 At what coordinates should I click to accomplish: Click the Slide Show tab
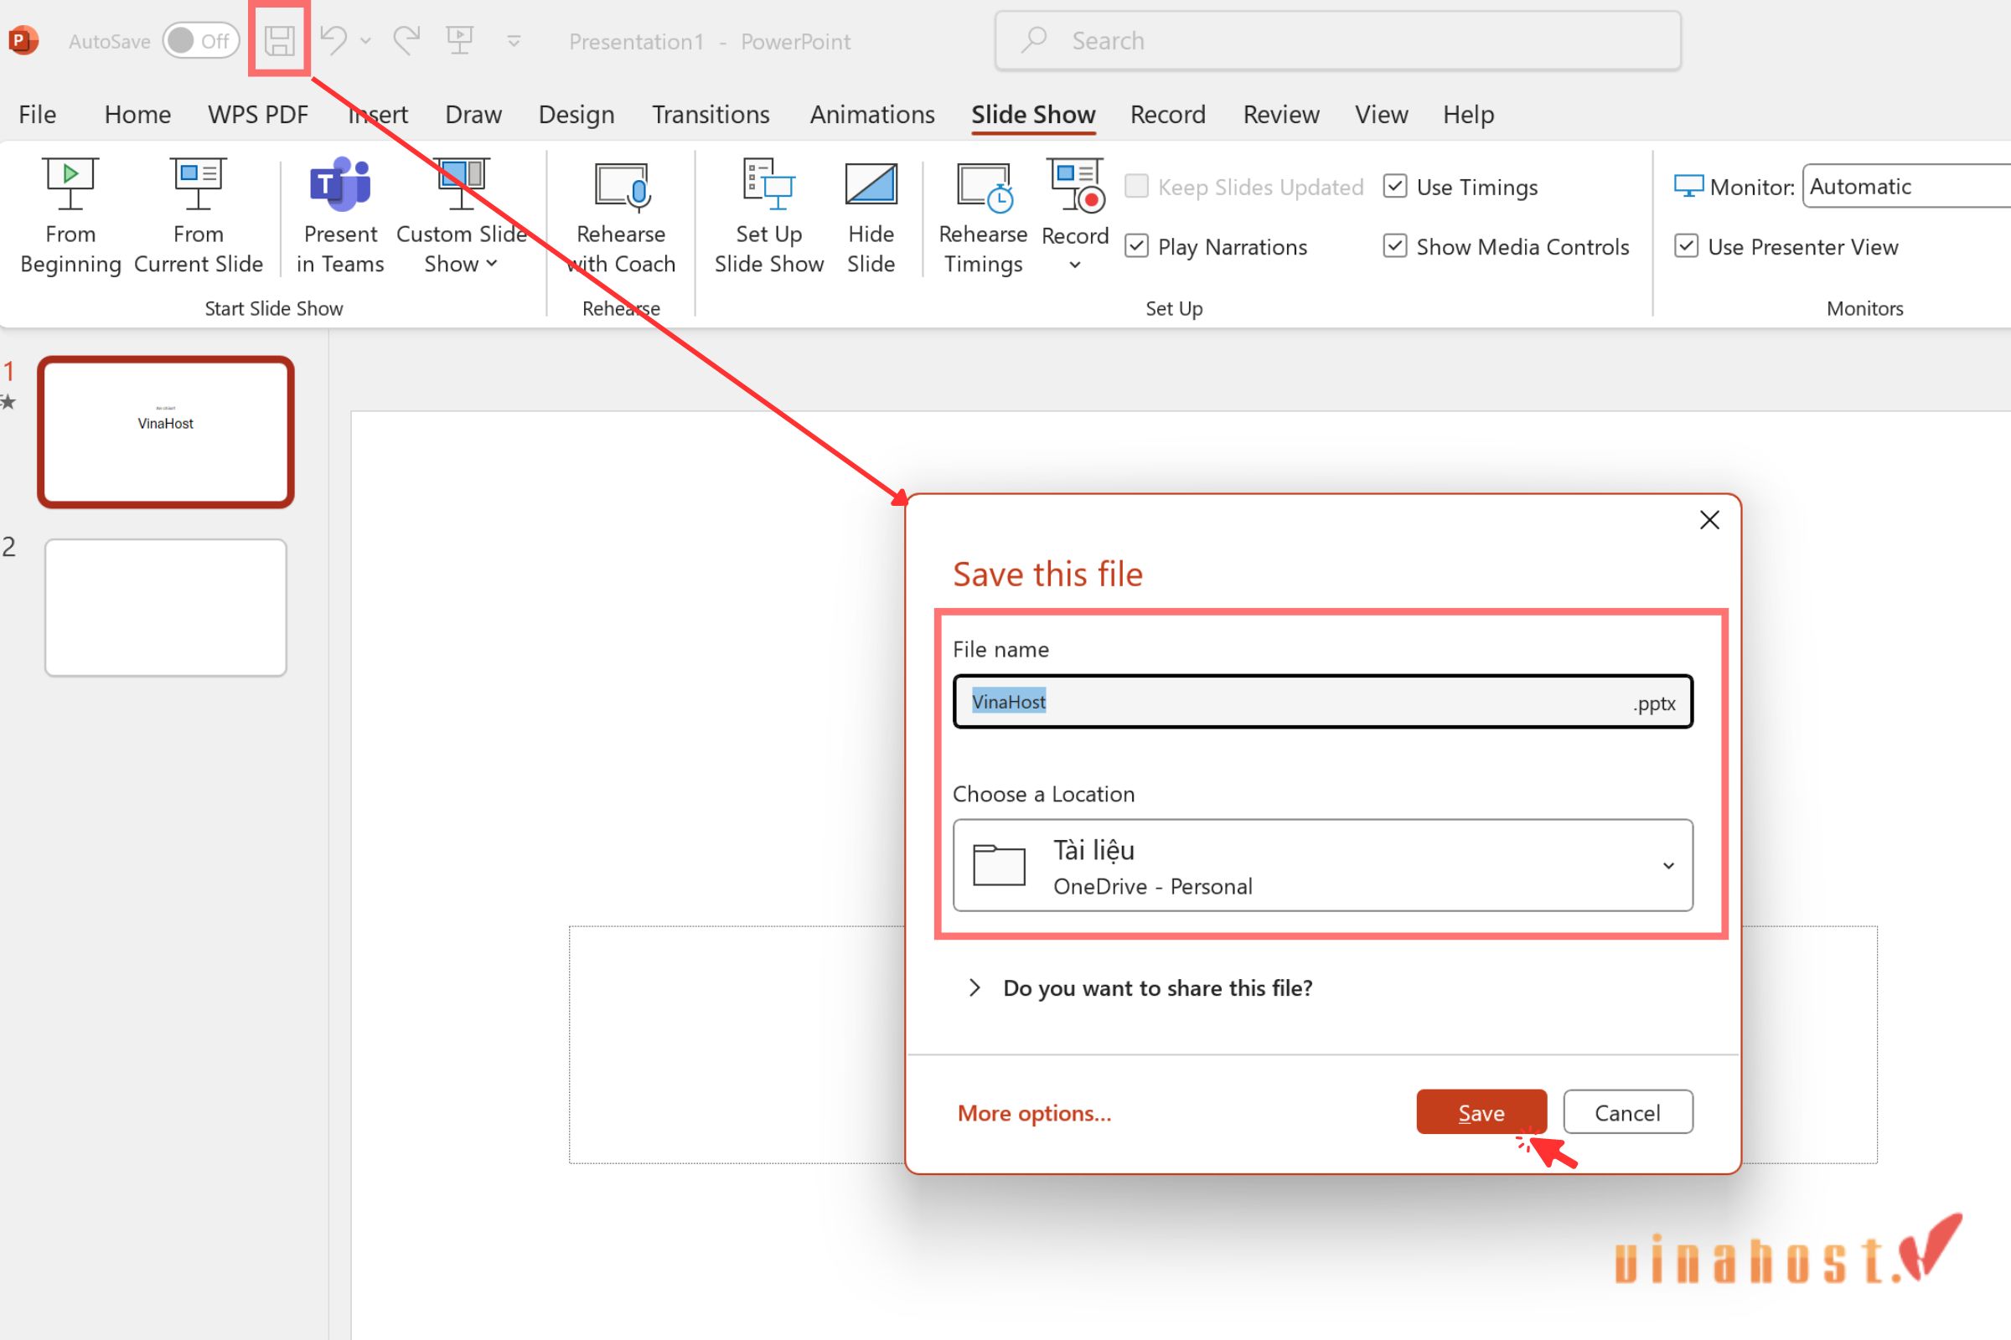pyautogui.click(x=1033, y=115)
